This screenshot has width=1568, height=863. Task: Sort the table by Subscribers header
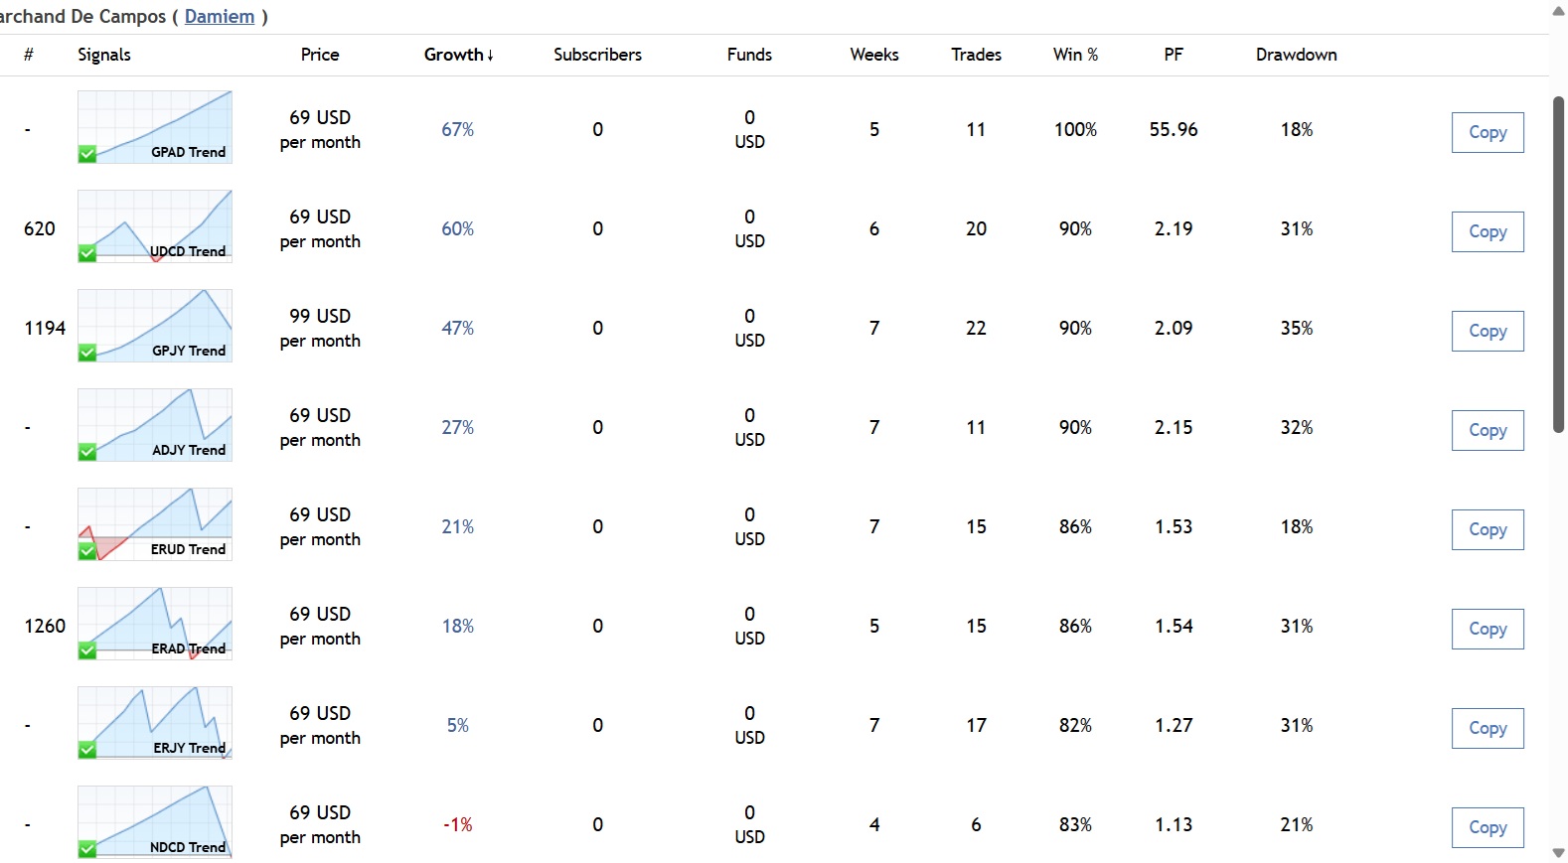click(x=597, y=55)
